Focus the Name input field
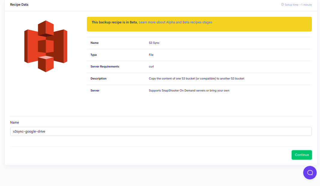The width and height of the screenshot is (320, 186). point(161,131)
